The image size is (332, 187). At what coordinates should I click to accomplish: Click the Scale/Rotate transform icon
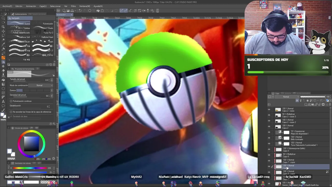coord(102,11)
